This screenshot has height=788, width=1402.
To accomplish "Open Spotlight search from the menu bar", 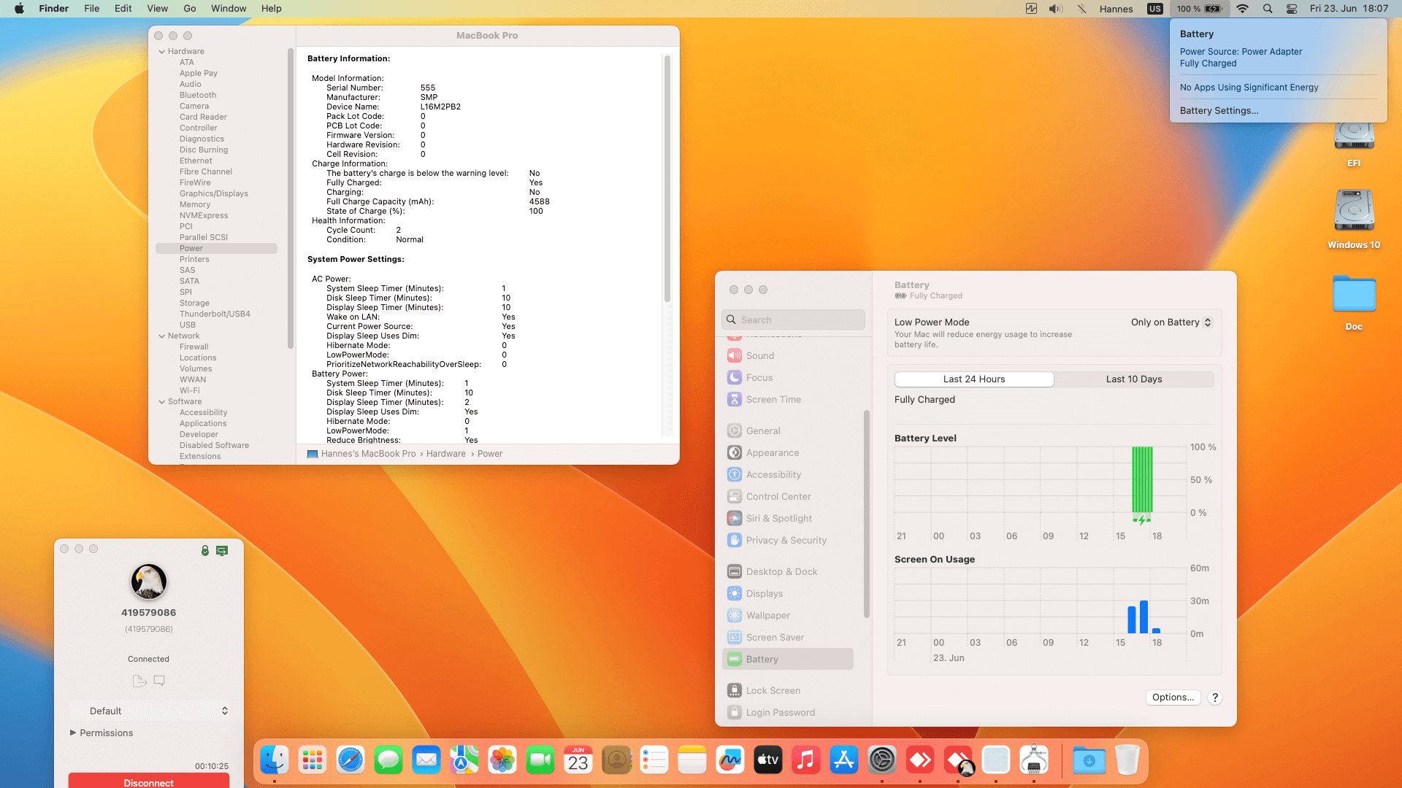I will click(x=1268, y=9).
